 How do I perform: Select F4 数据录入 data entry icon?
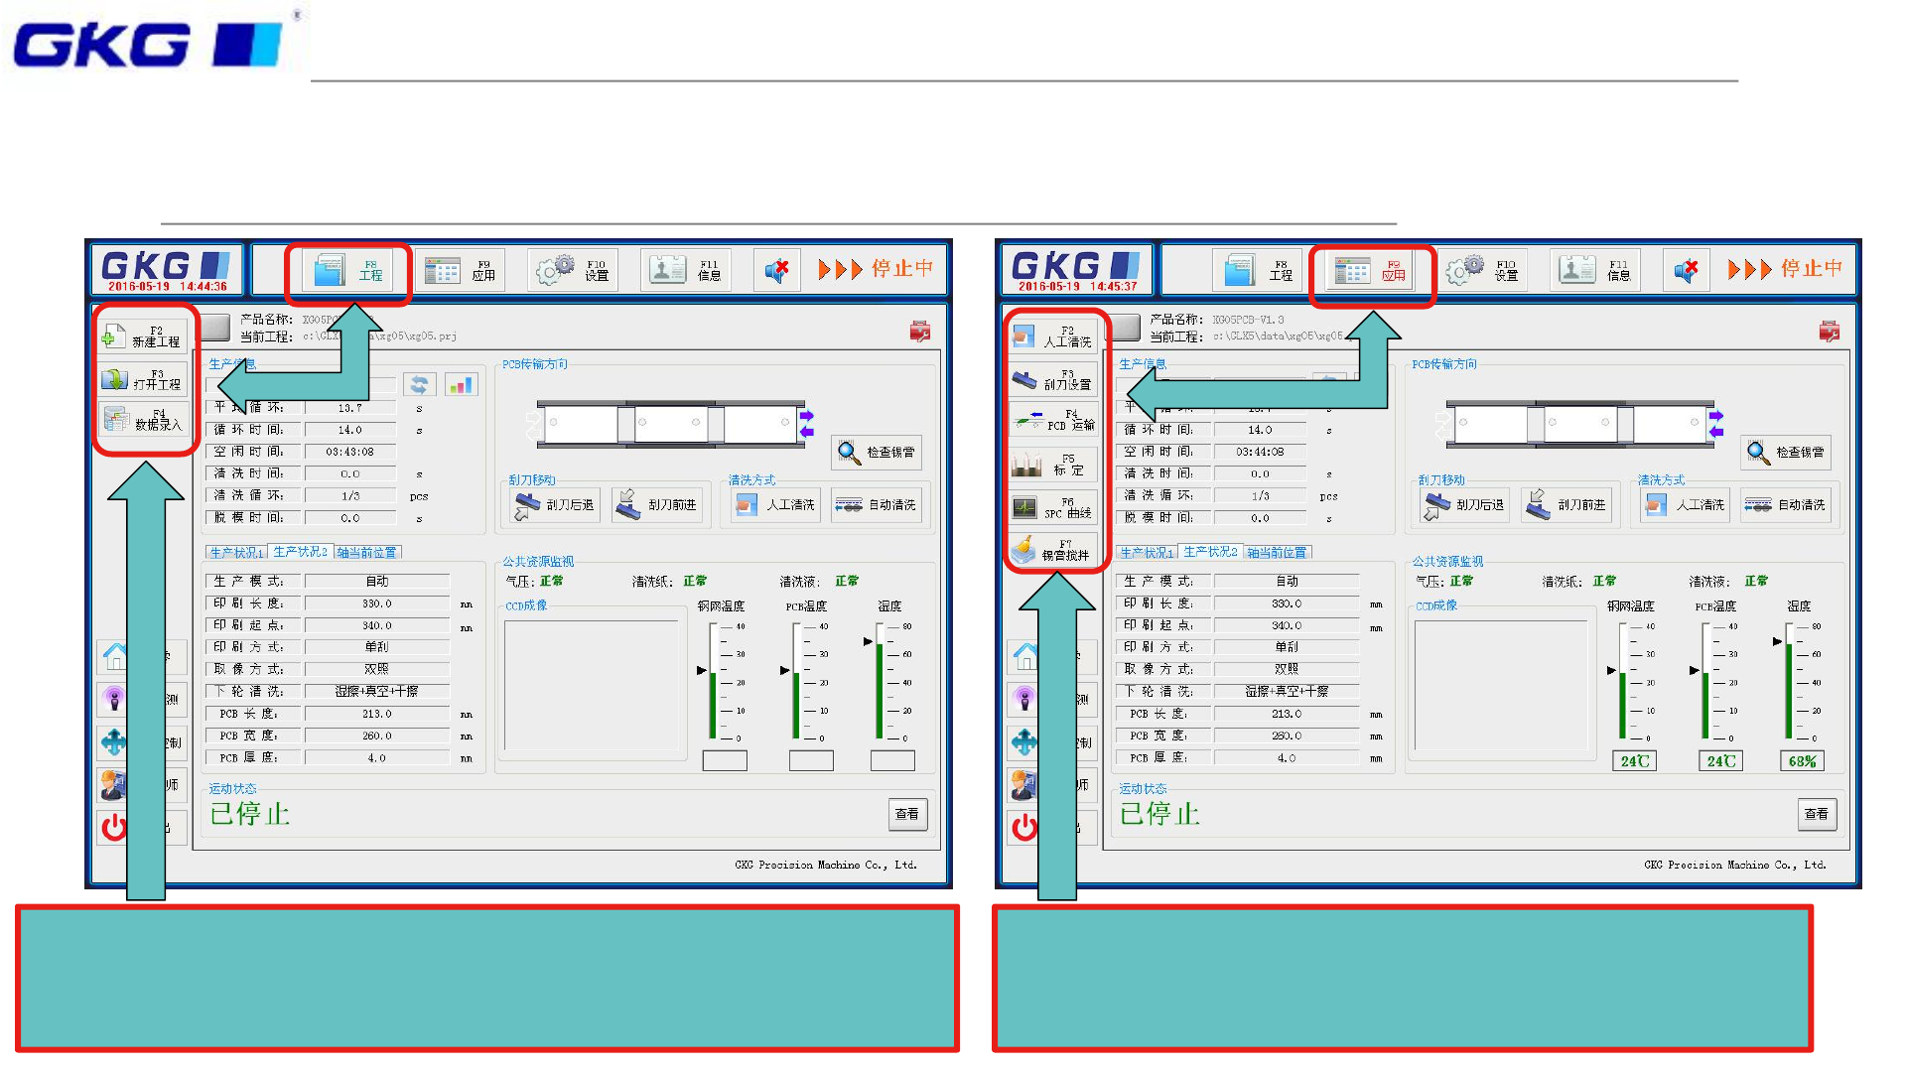(x=142, y=420)
